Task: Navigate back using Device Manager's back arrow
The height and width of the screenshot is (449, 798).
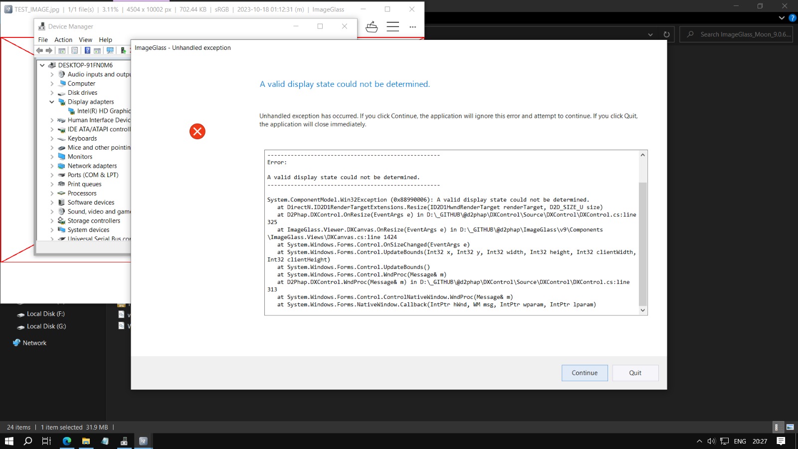Action: (40, 50)
